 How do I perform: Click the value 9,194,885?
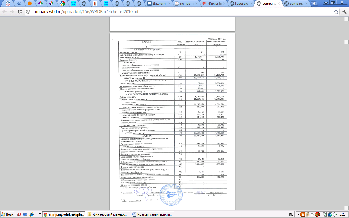point(199,164)
